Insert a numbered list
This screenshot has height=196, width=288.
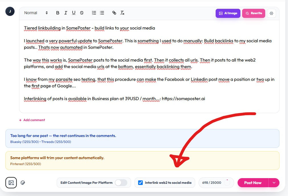tap(94, 13)
